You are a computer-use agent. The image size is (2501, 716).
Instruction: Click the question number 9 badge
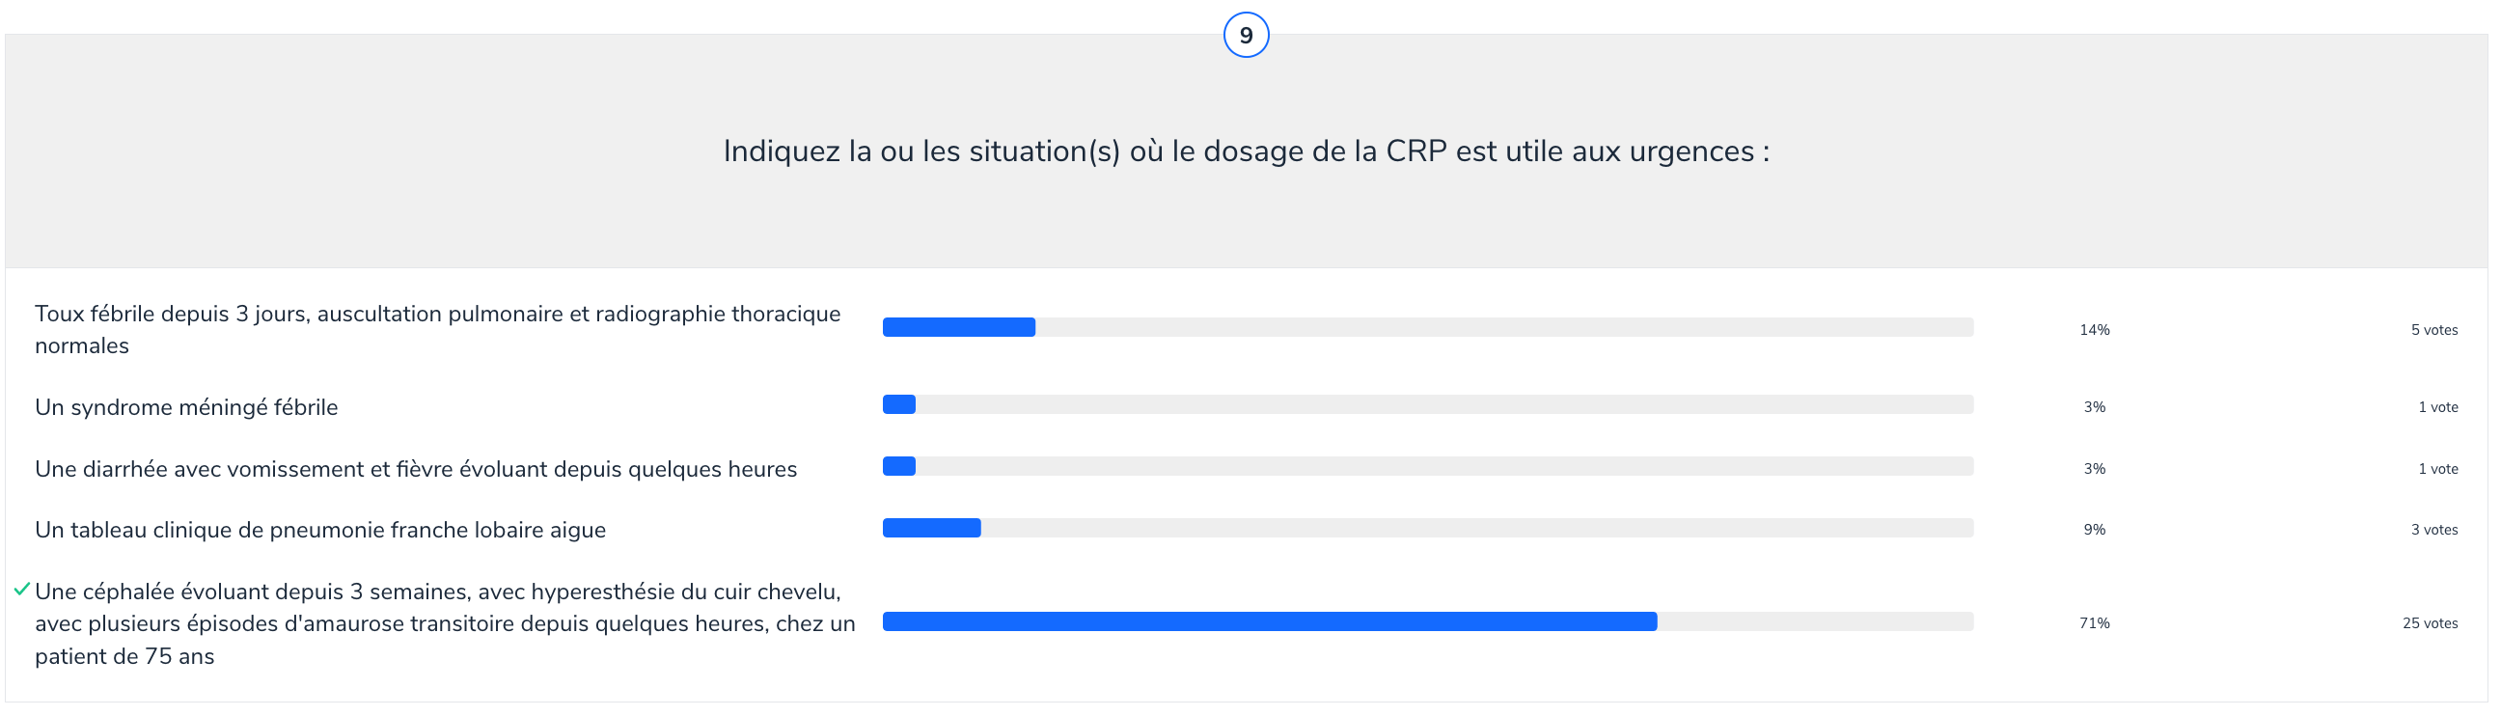[x=1246, y=35]
